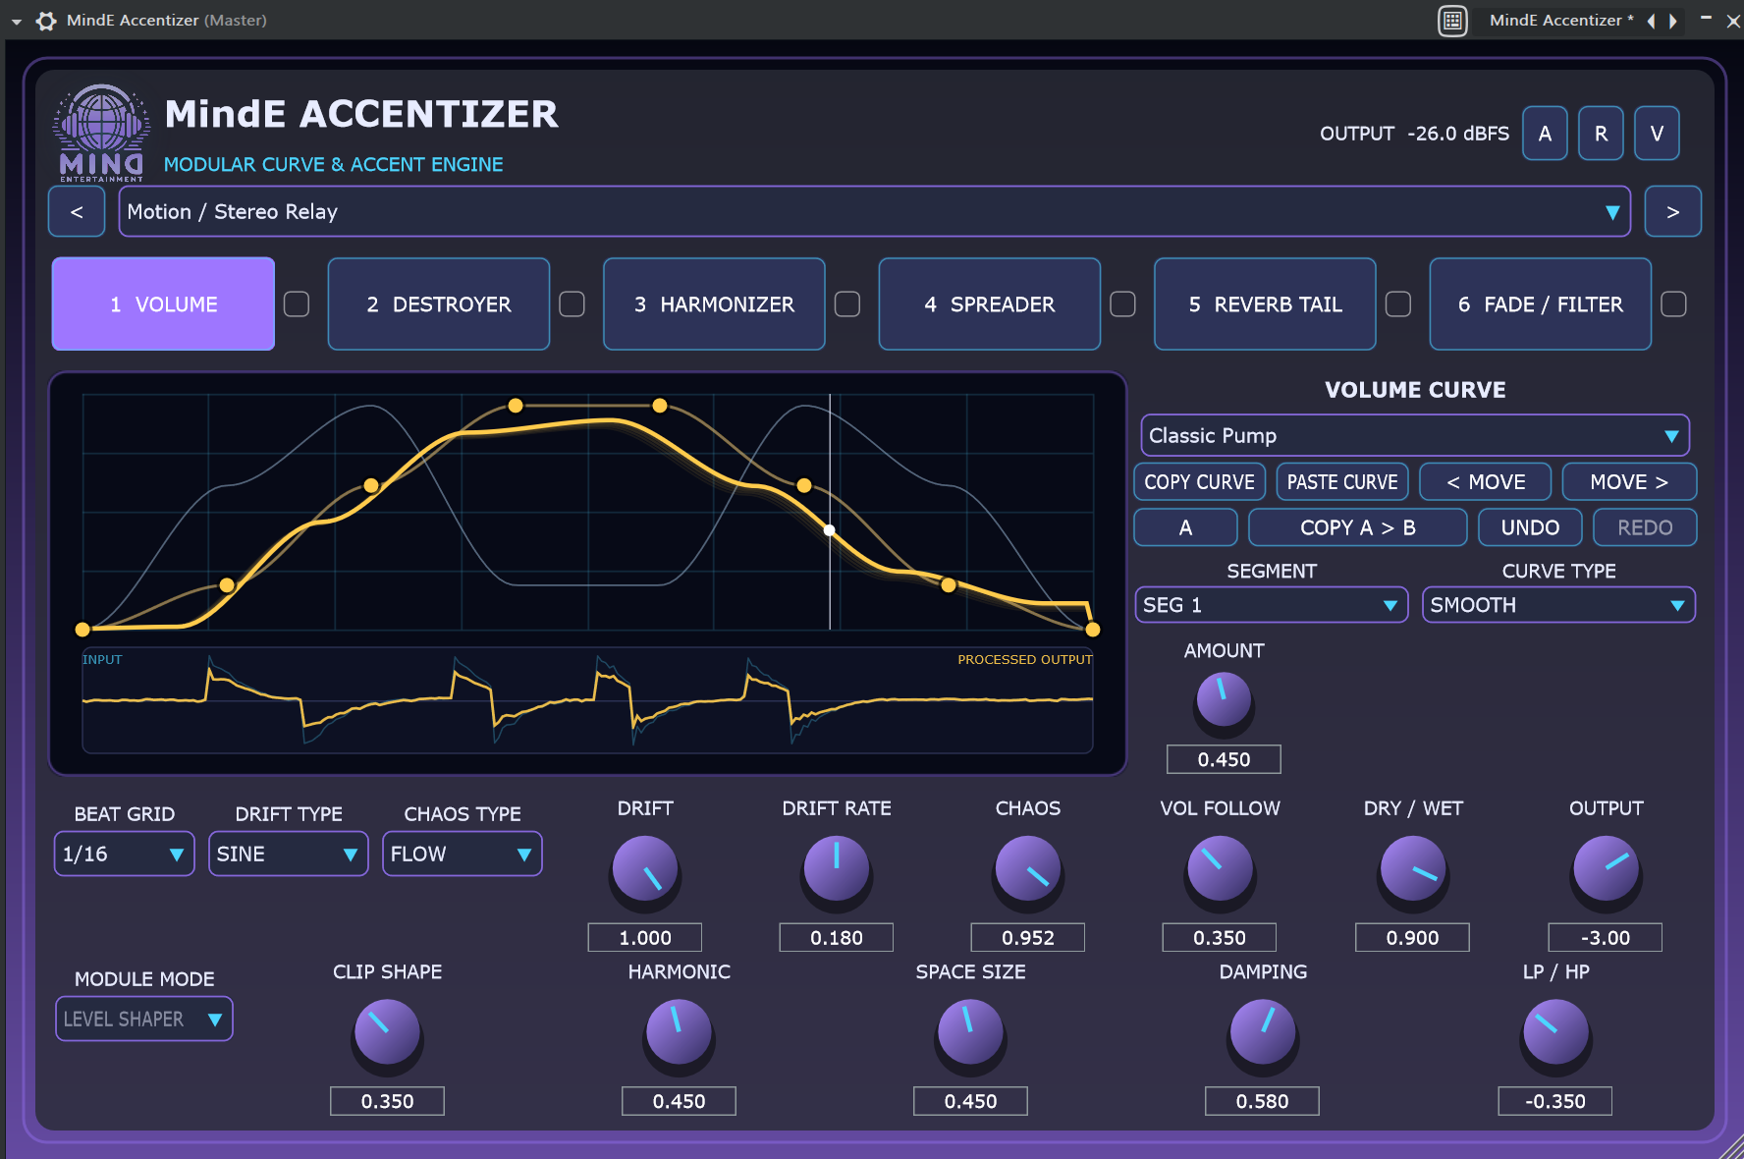1744x1159 pixels.
Task: Click the OUTPUT value field -3.00
Action: tap(1606, 938)
